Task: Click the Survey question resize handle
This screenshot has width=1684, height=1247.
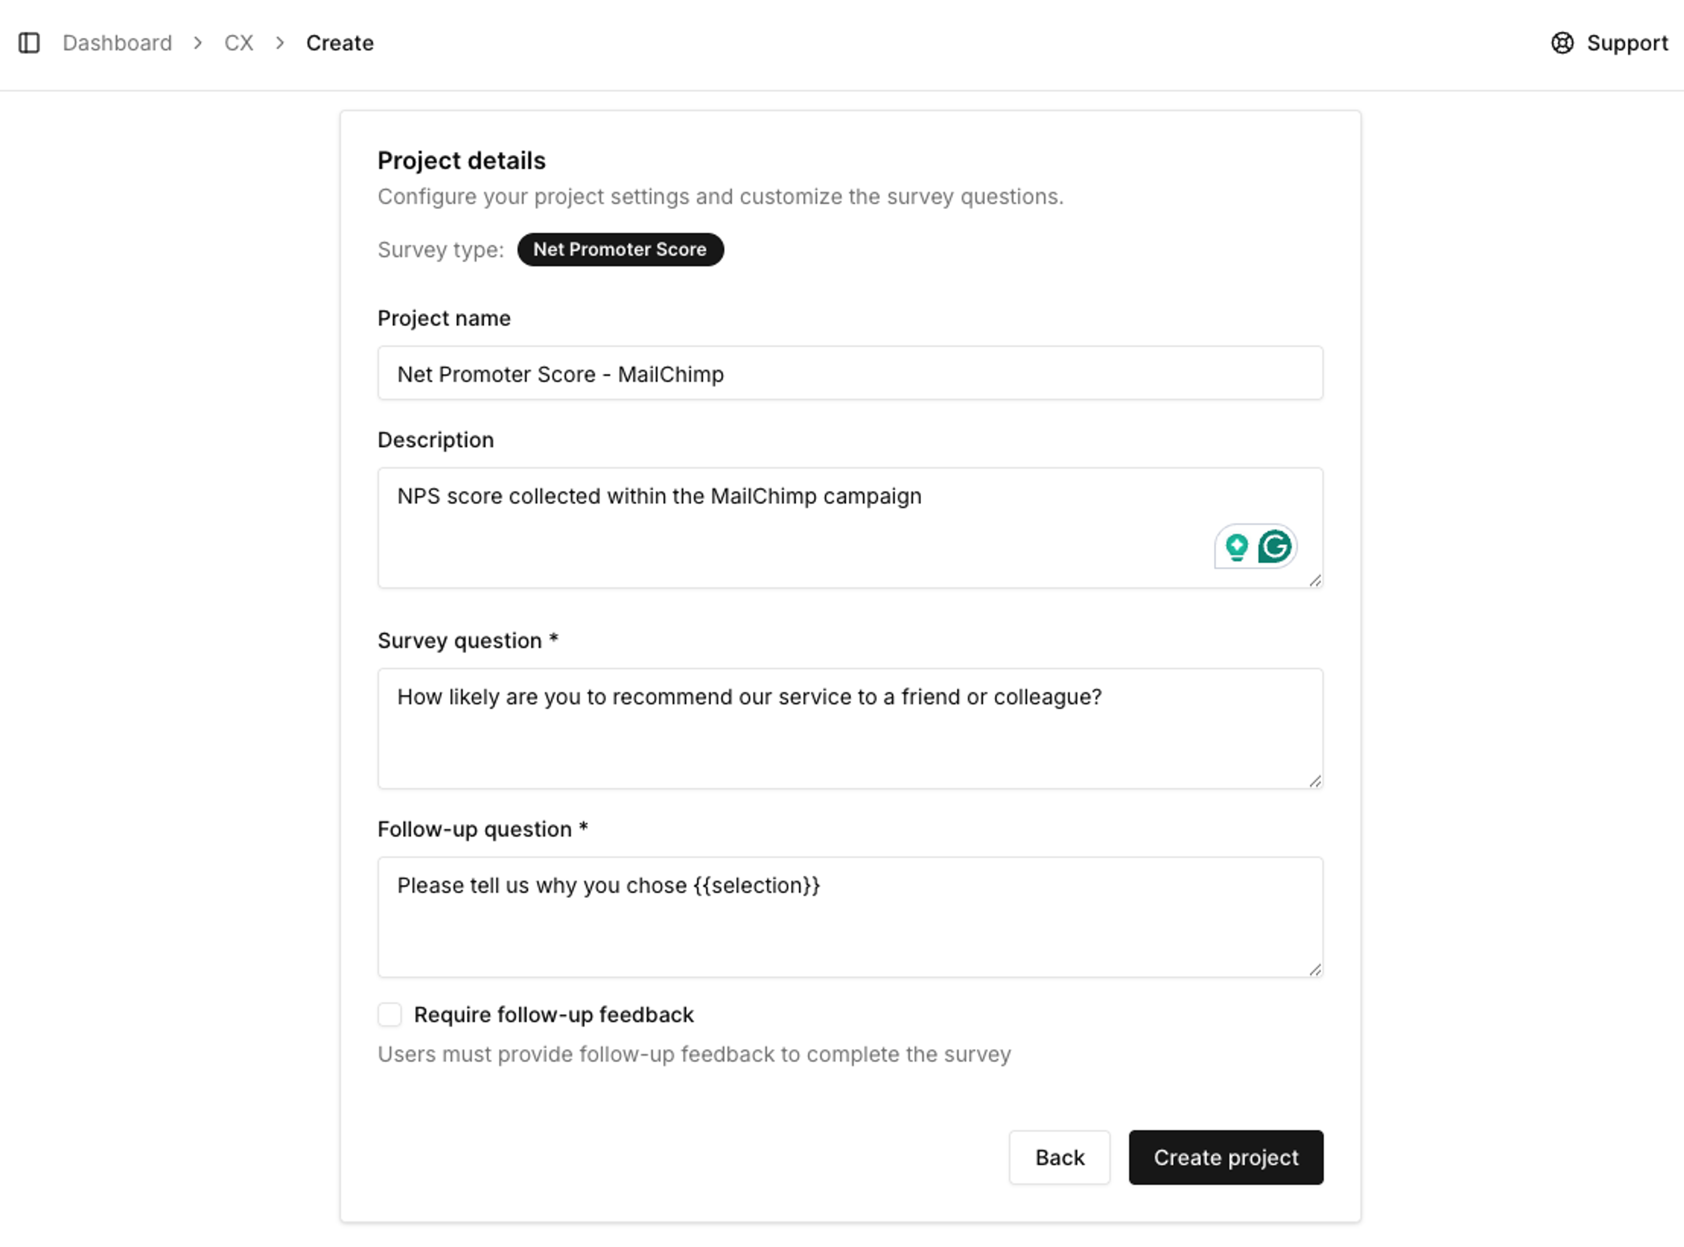Action: [1315, 780]
